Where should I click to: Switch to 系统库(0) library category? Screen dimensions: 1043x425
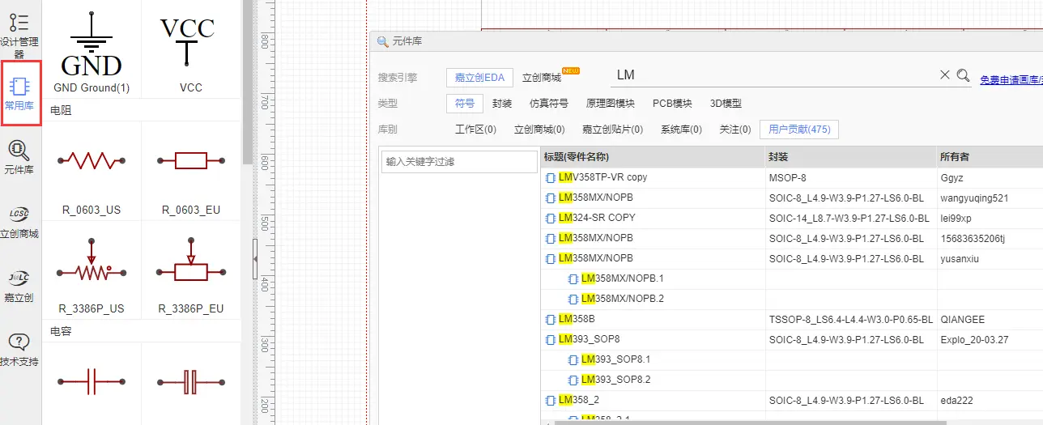681,130
